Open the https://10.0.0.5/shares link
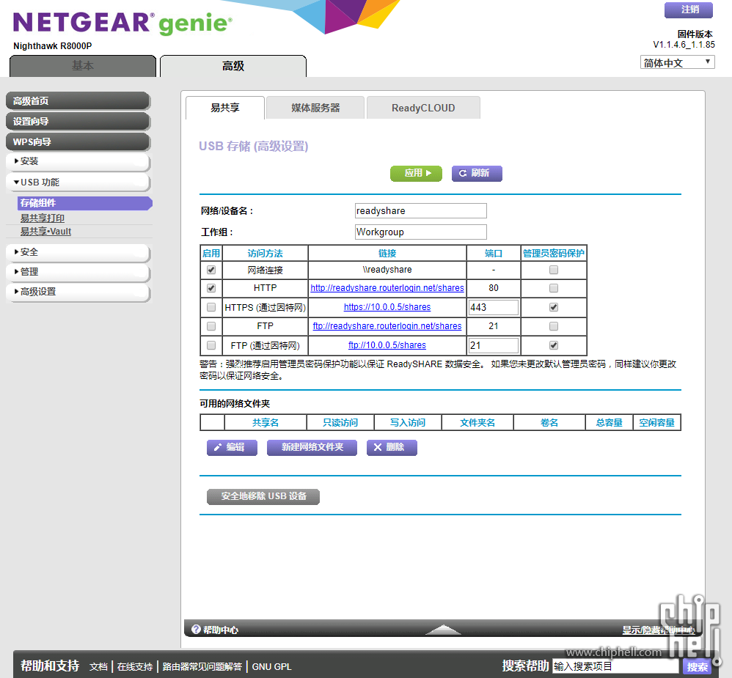 [387, 307]
